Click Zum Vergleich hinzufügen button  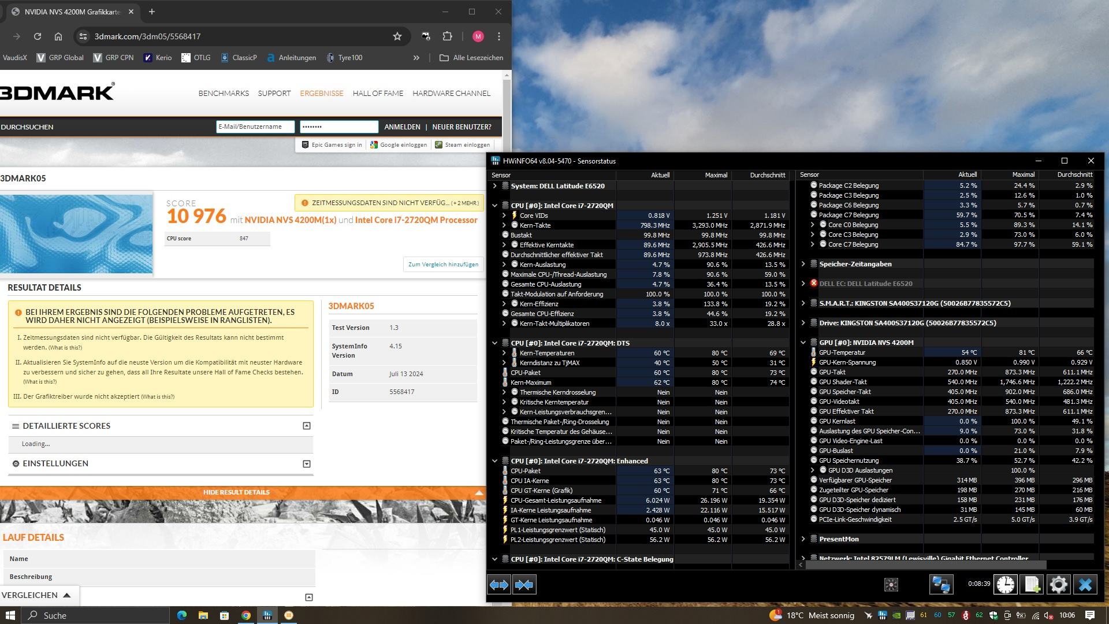pyautogui.click(x=443, y=265)
